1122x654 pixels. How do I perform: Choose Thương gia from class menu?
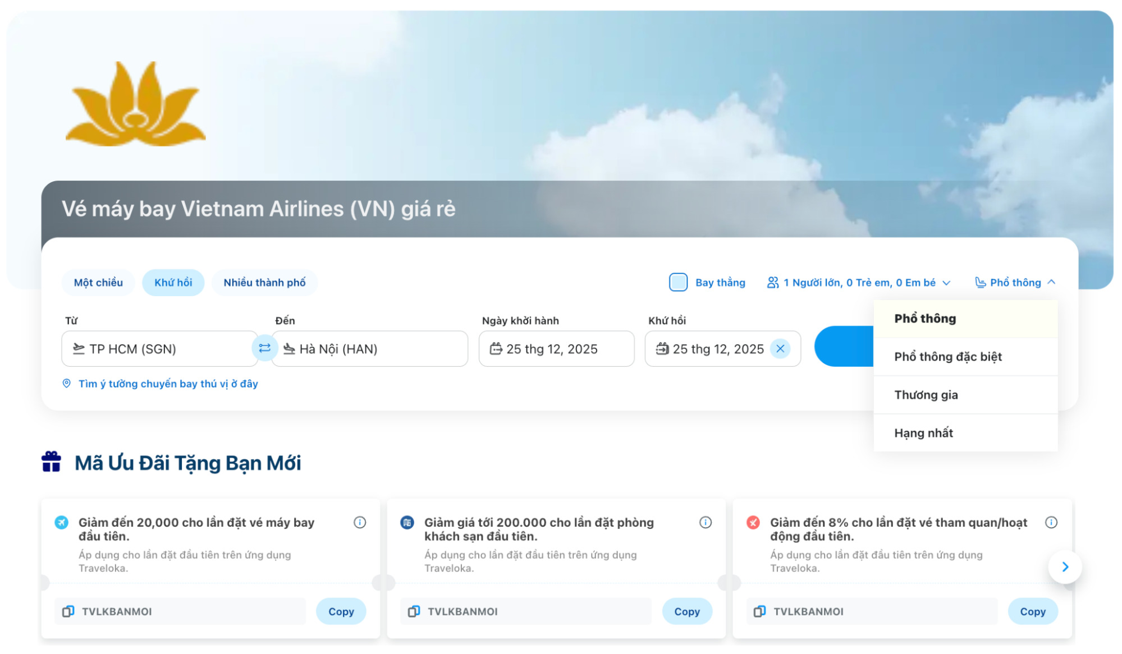coord(926,394)
